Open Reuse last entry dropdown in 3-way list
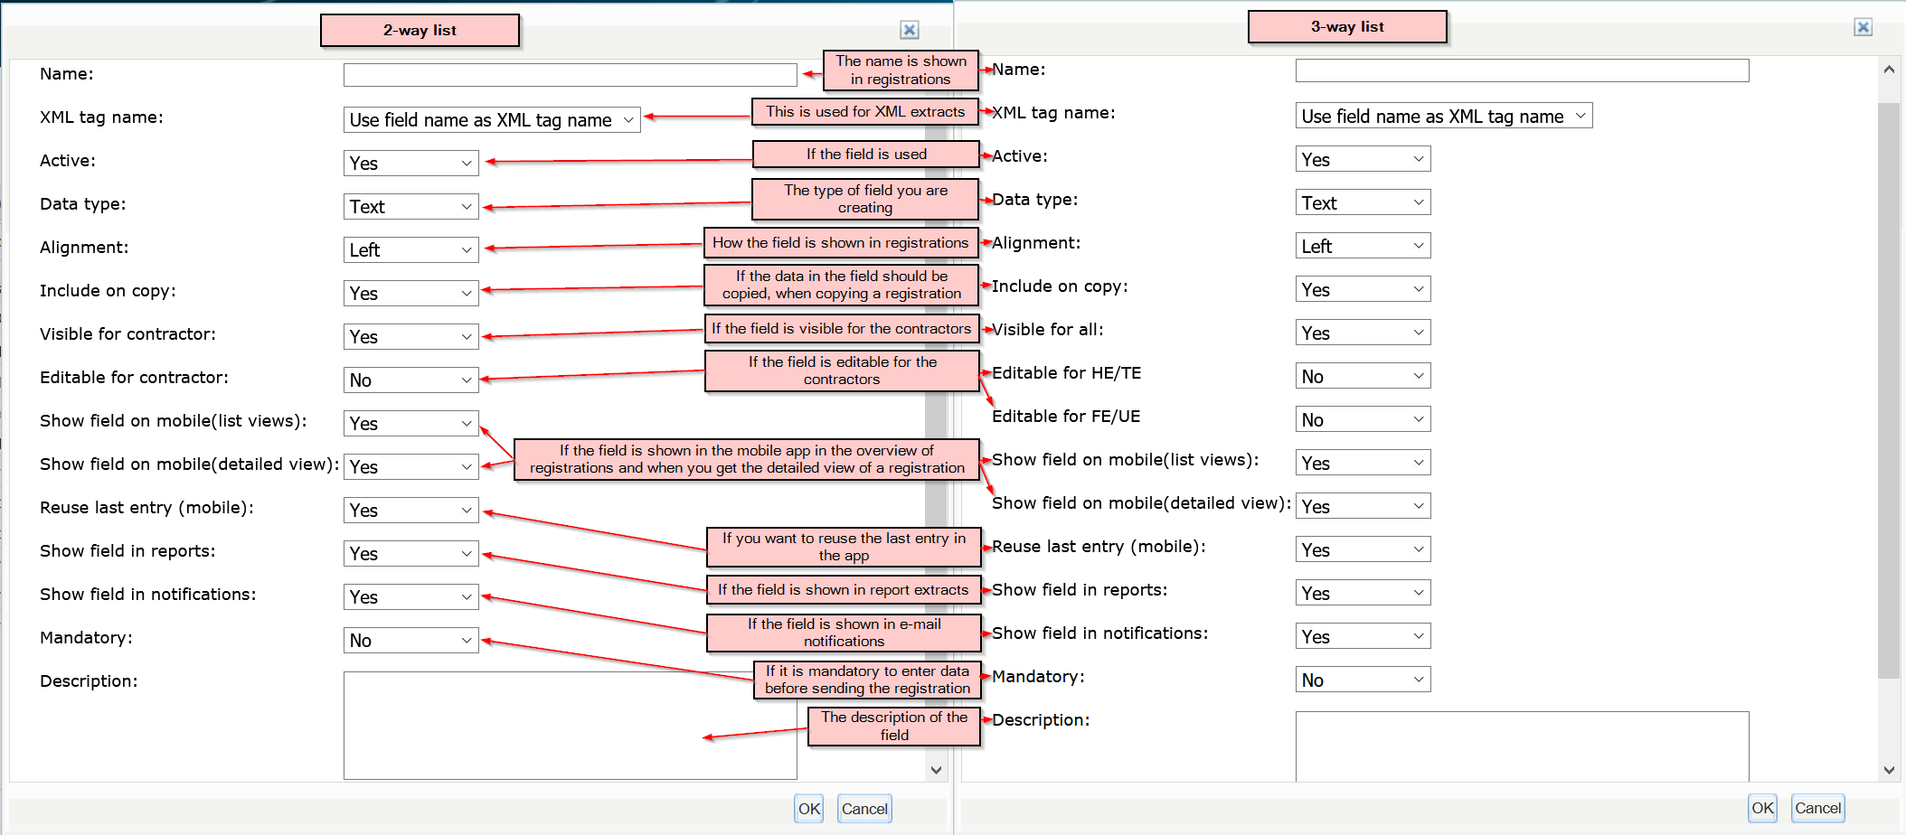The height and width of the screenshot is (835, 1906). point(1363,549)
